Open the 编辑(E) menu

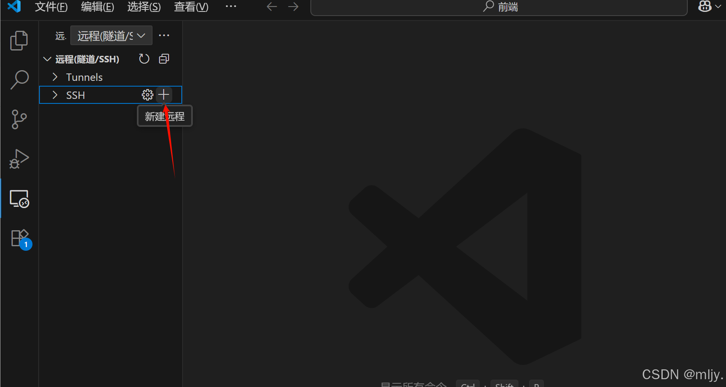[x=97, y=7]
